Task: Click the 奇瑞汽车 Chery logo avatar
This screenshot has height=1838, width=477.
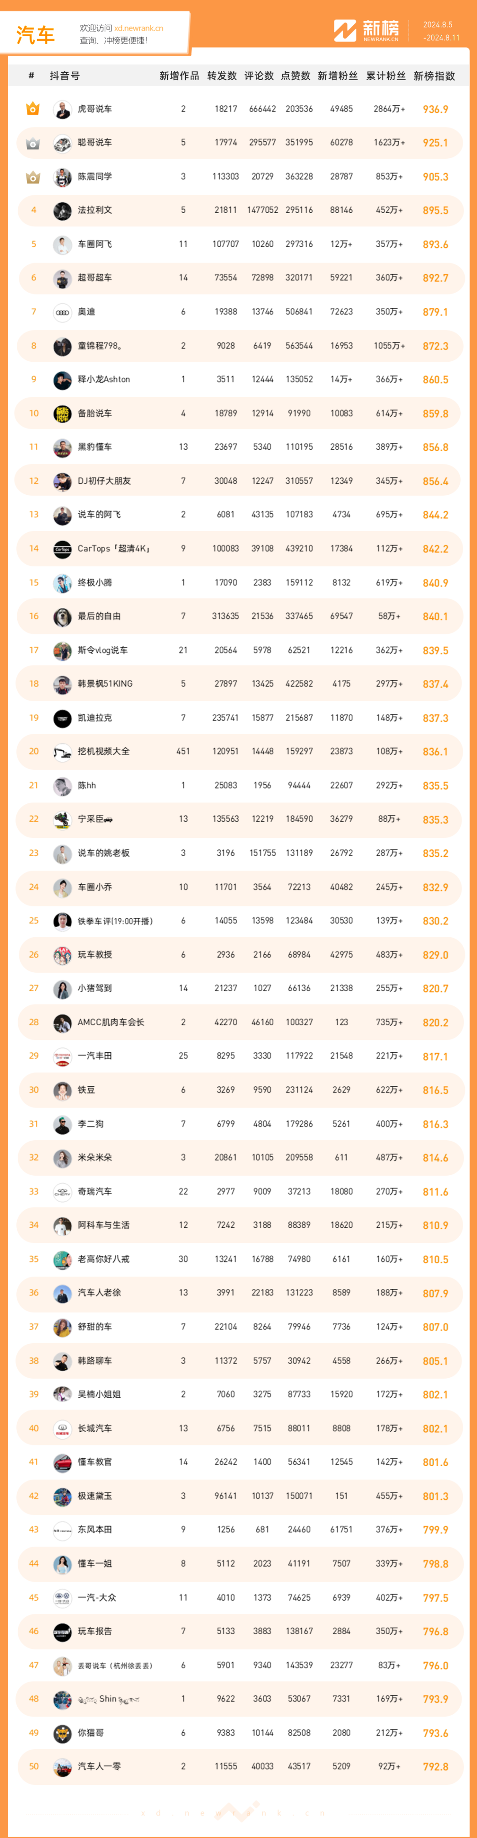Action: tap(63, 1192)
